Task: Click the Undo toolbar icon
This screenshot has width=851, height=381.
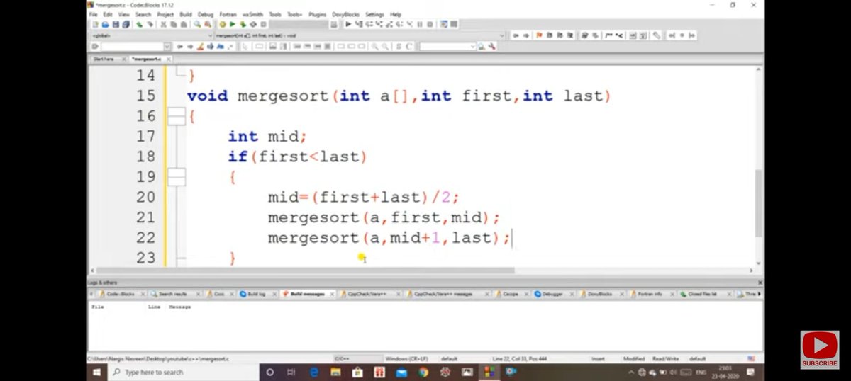Action: (x=139, y=24)
